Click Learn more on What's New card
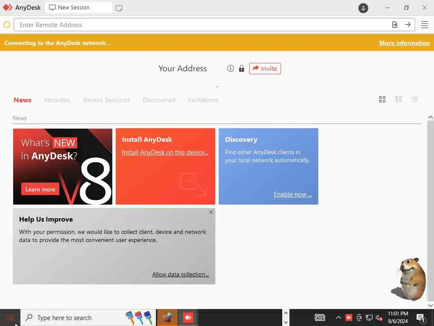This screenshot has height=326, width=434. click(x=40, y=189)
